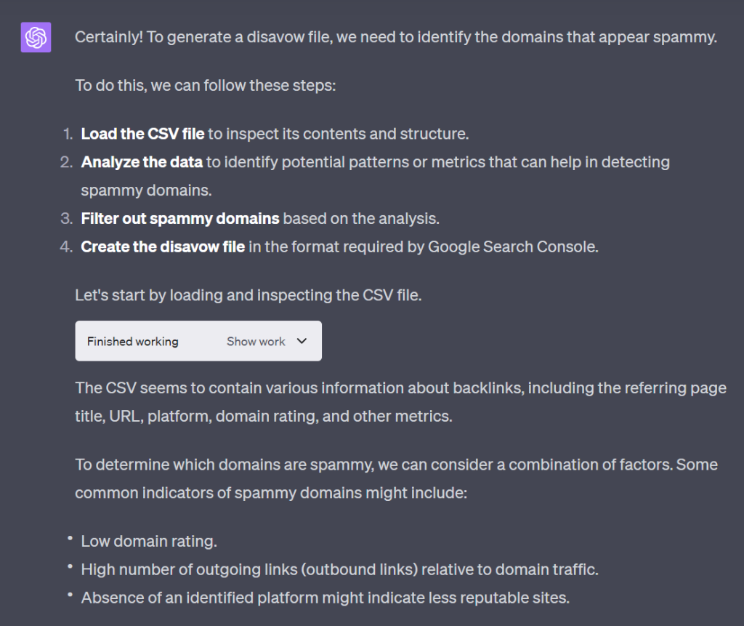Click the 'Low domain rating' bullet item

149,541
